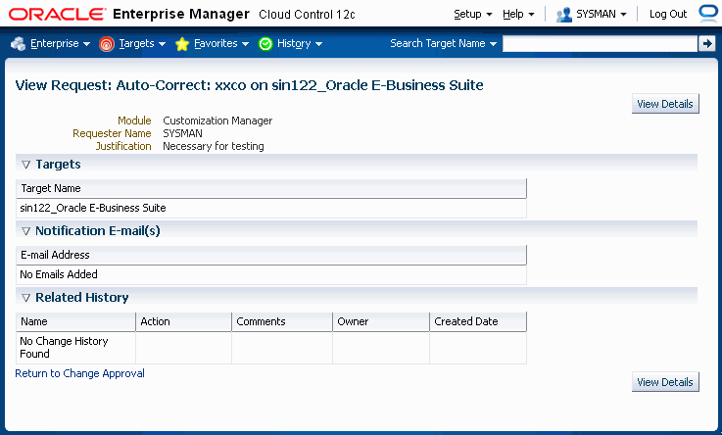Open Search Target Name dropdown
Screen dimensions: 722x435
coord(444,43)
